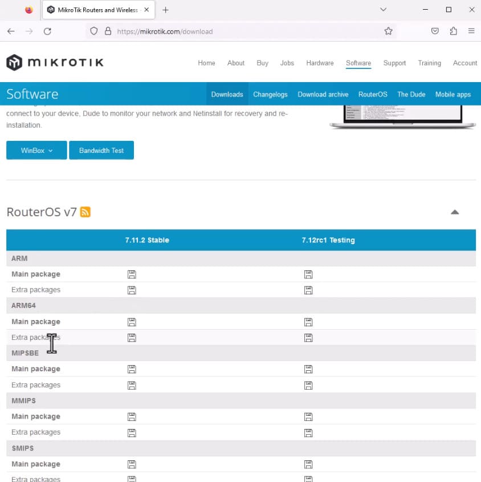Click the MikroTik logo
481x482 pixels.
(x=55, y=62)
